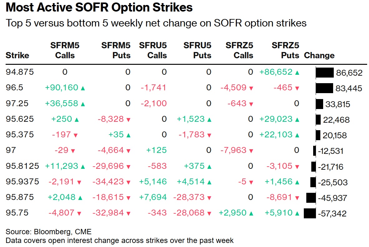
Task: Select the red down arrow beside -8,328
Action: pyautogui.click(x=128, y=120)
